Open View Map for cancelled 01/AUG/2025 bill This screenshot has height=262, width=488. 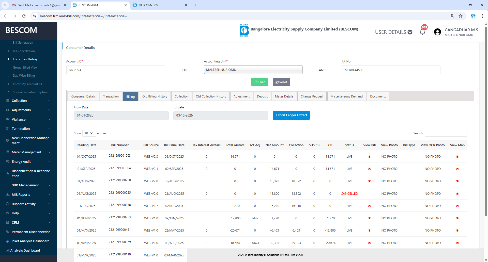[x=457, y=194]
